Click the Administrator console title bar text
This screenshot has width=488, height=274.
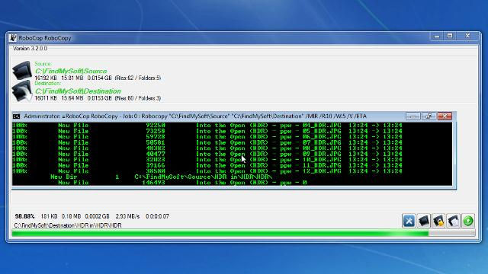click(195, 116)
